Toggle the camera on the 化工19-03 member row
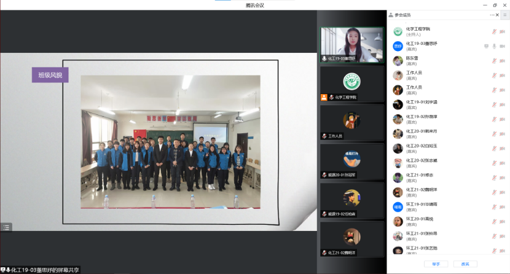 coord(502,46)
